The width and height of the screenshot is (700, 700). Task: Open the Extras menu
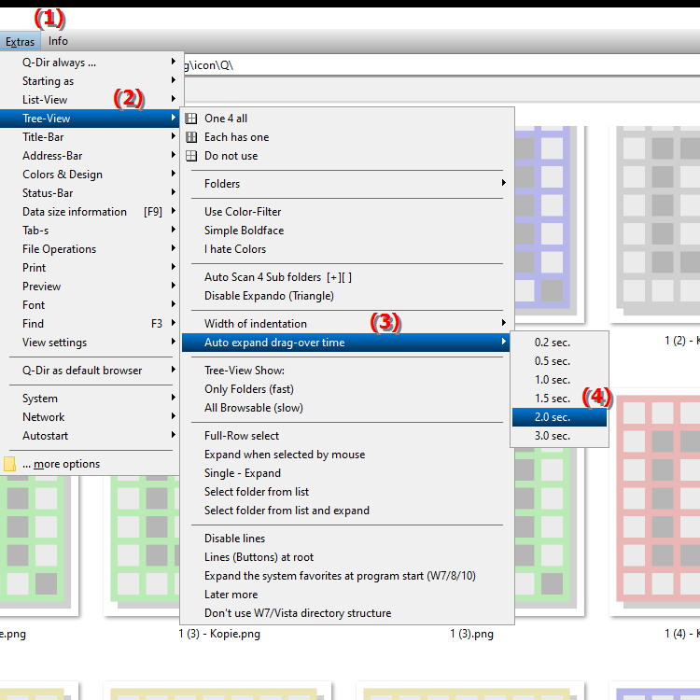[x=21, y=41]
